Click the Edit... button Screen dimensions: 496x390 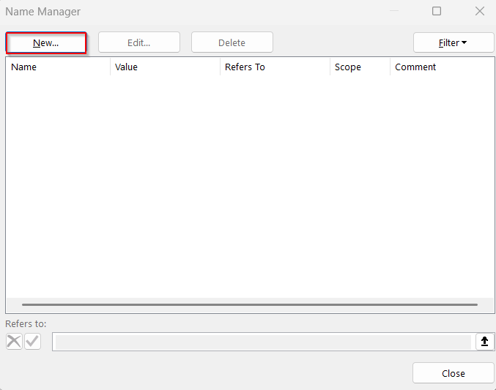139,42
